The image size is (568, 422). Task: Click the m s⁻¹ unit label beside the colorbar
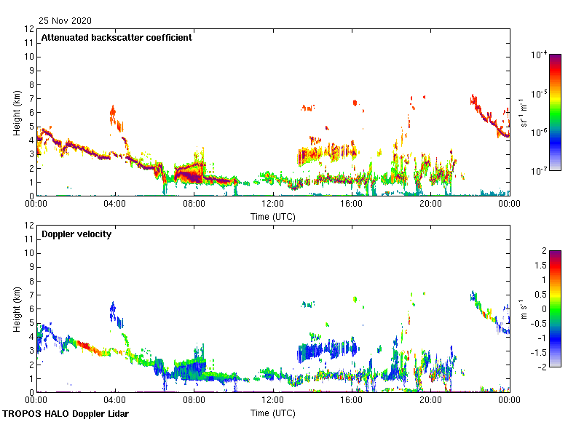tap(523, 308)
